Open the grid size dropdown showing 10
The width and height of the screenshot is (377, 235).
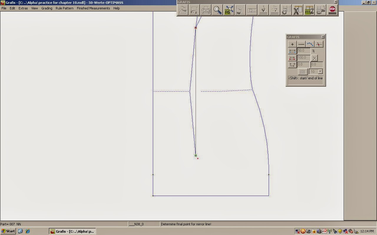click(x=320, y=72)
